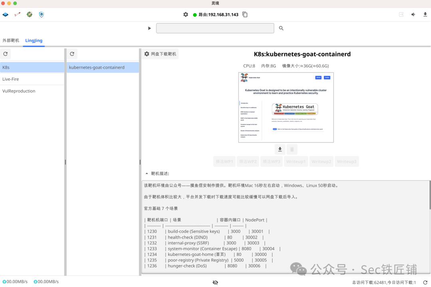Collapse the 靶机描述 section
This screenshot has height=287, width=431.
click(147, 174)
